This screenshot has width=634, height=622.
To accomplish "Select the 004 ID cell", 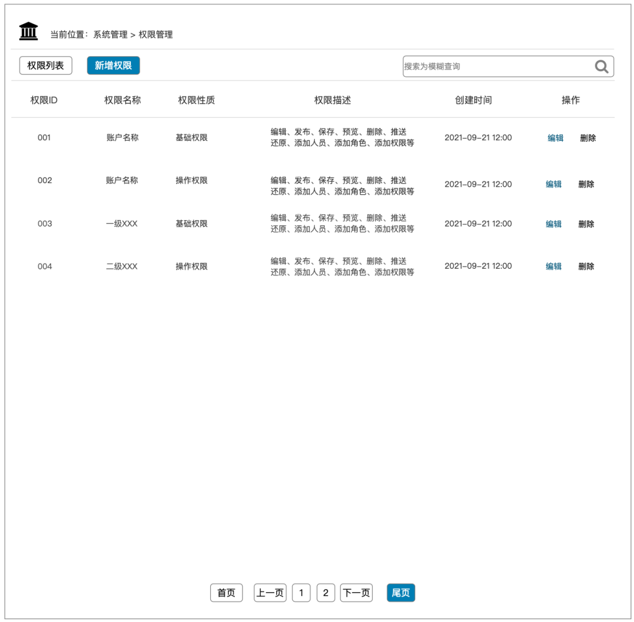I will point(45,267).
